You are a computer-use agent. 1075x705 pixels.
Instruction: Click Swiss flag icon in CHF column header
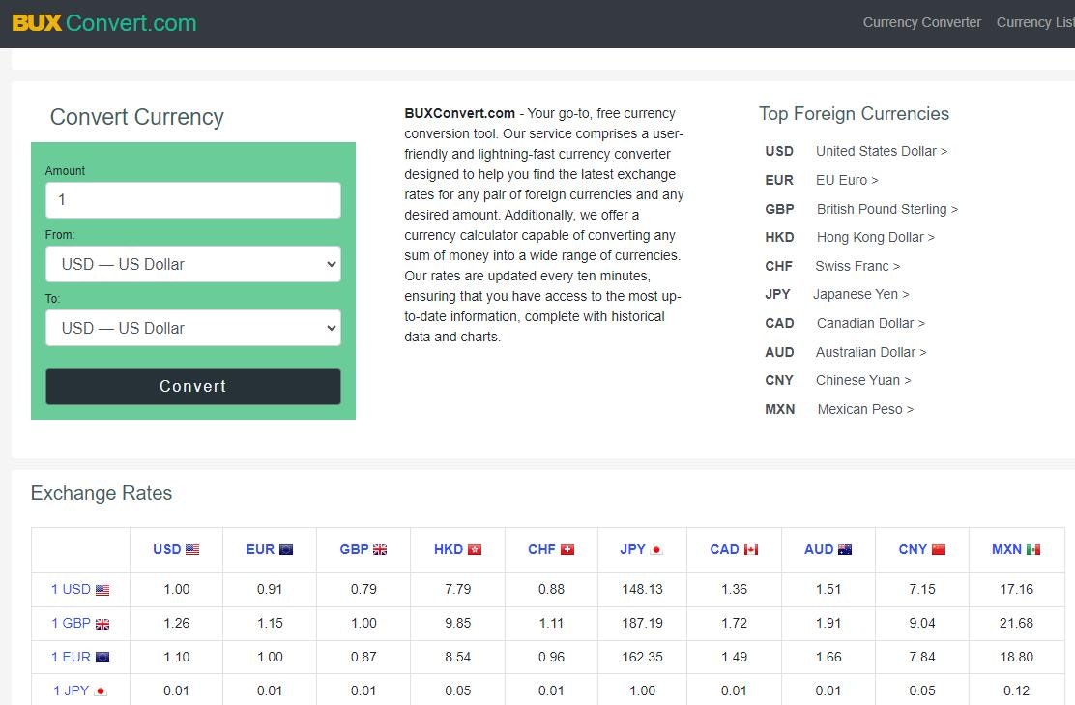coord(567,550)
